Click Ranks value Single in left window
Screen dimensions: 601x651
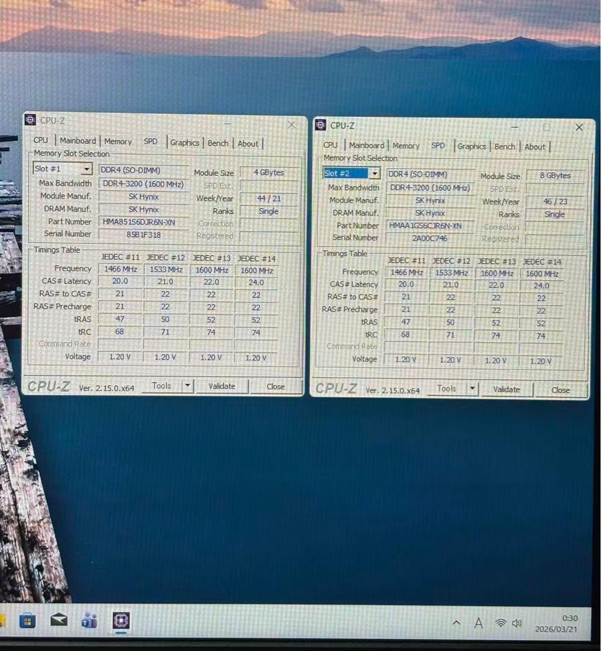point(269,212)
